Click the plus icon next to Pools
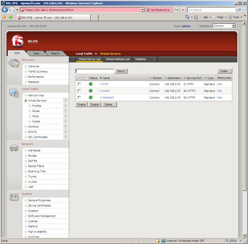Screen dimensions: 248x244 click(x=66, y=116)
